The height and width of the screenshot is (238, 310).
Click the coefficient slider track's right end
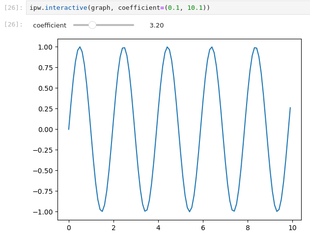coord(133,25)
